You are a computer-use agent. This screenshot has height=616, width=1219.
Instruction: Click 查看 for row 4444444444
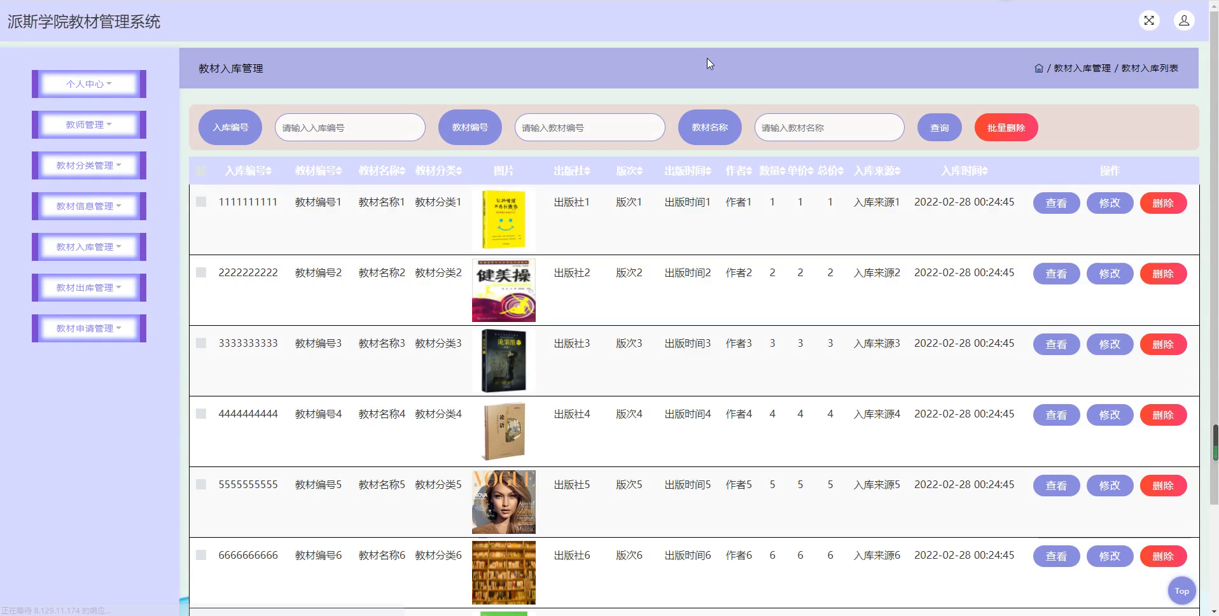(1056, 415)
